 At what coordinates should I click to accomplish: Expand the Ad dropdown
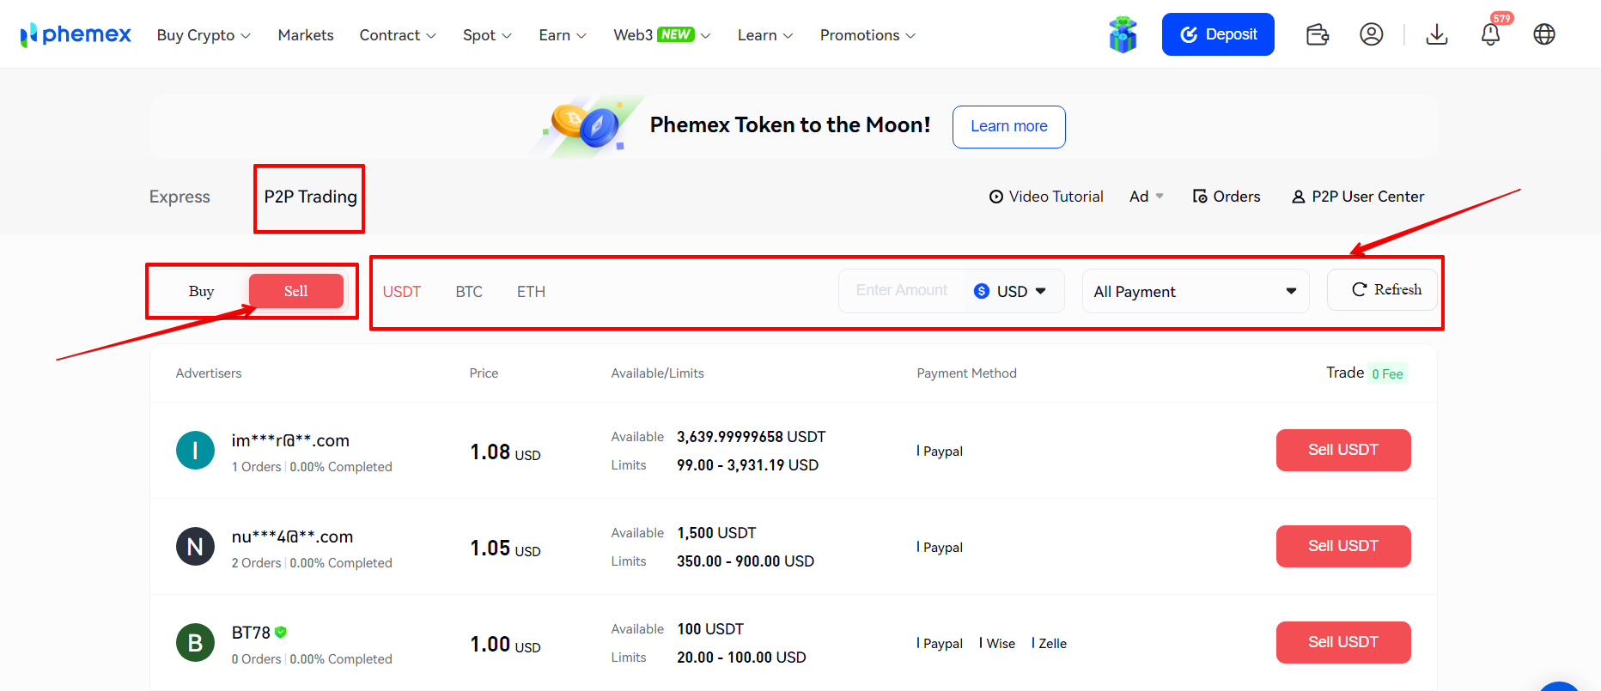click(x=1147, y=197)
